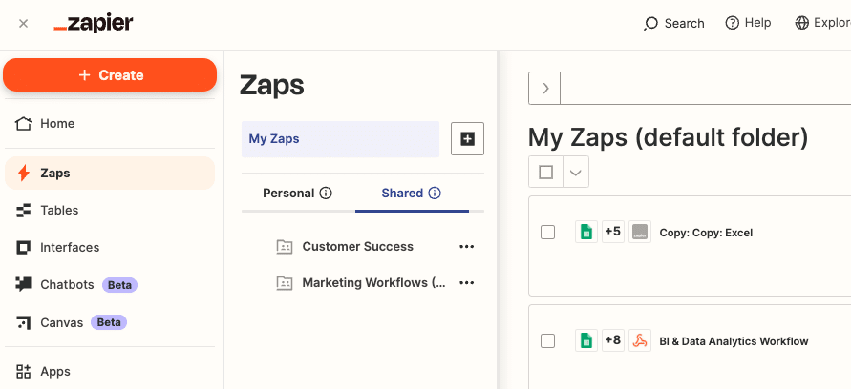This screenshot has height=389, width=851.
Task: Open the Copy: Copy: Excel Zap
Action: click(706, 233)
